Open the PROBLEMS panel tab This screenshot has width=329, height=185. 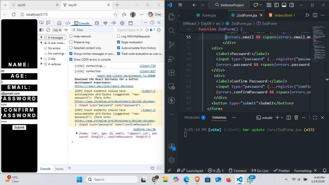pyautogui.click(x=195, y=117)
